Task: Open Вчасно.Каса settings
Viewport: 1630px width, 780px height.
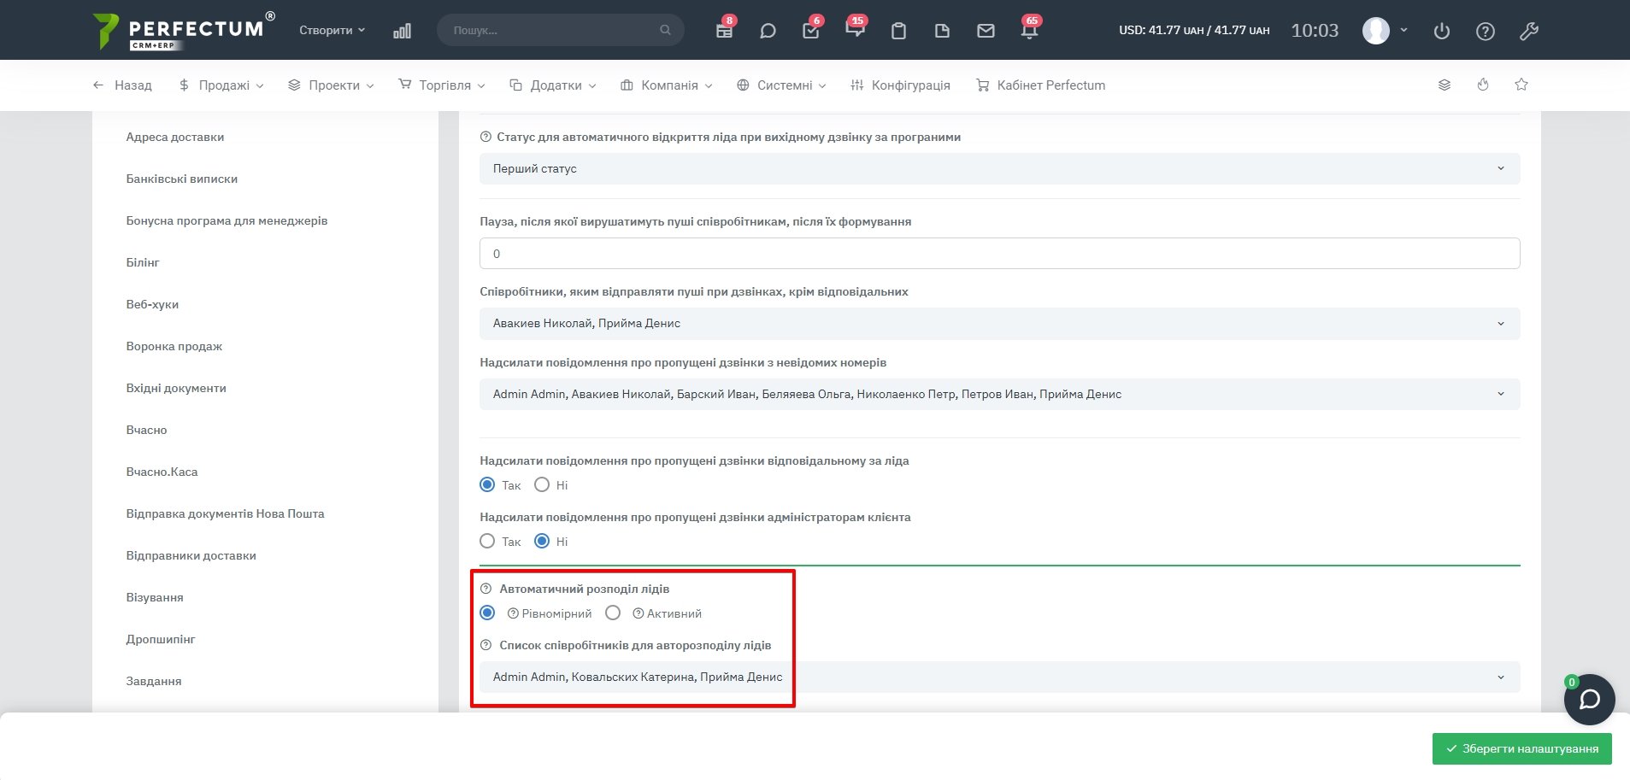Action: click(162, 472)
